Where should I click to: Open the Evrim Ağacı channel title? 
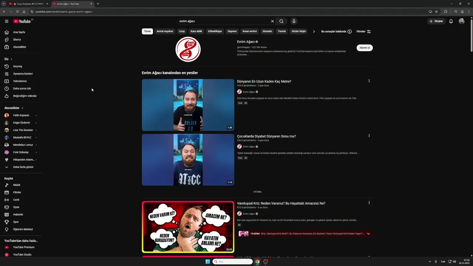[x=246, y=42]
